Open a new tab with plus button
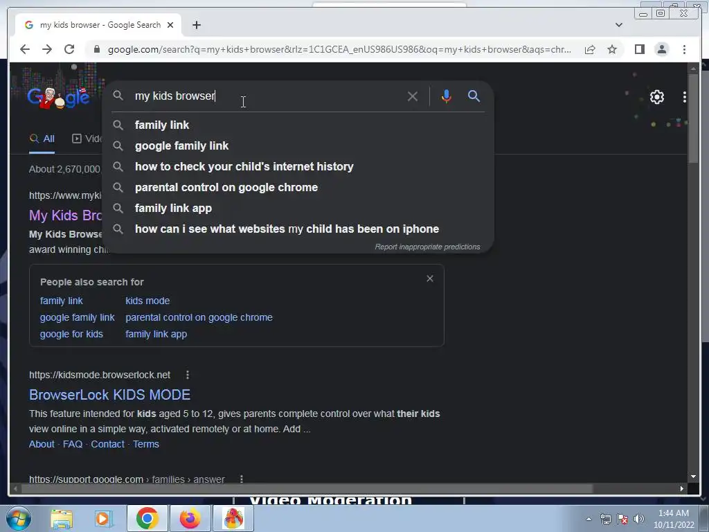 [x=196, y=25]
